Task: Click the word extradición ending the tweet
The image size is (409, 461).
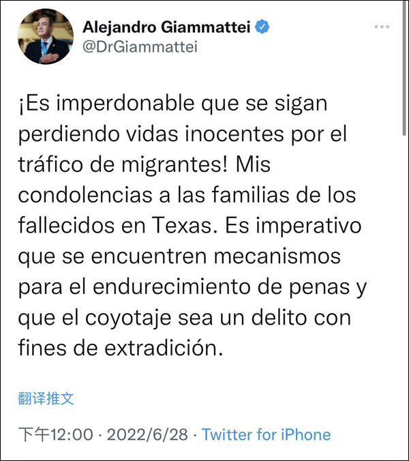Action: [164, 348]
